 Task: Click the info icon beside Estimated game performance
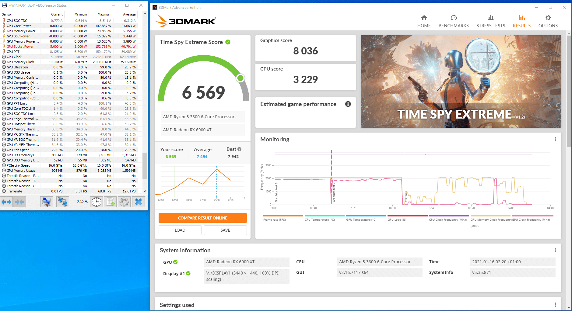point(348,104)
